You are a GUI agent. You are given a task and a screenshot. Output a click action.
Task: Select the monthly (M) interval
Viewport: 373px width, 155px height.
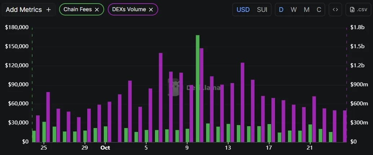coord(306,10)
